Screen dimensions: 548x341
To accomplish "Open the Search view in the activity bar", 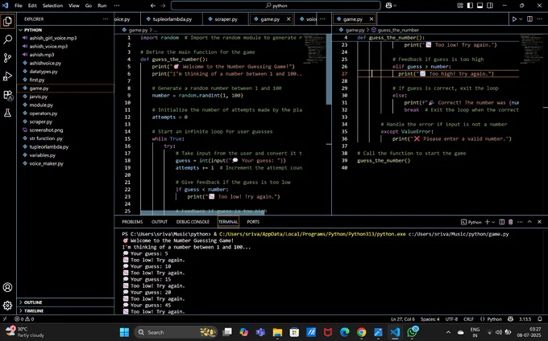I will [7, 39].
